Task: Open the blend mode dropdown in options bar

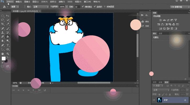Action: (x=41, y=7)
